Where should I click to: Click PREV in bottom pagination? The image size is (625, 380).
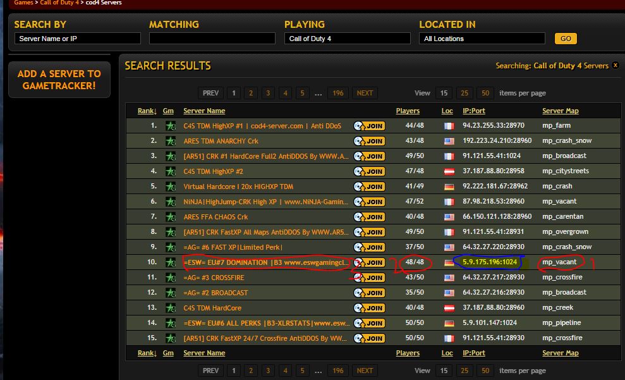210,371
